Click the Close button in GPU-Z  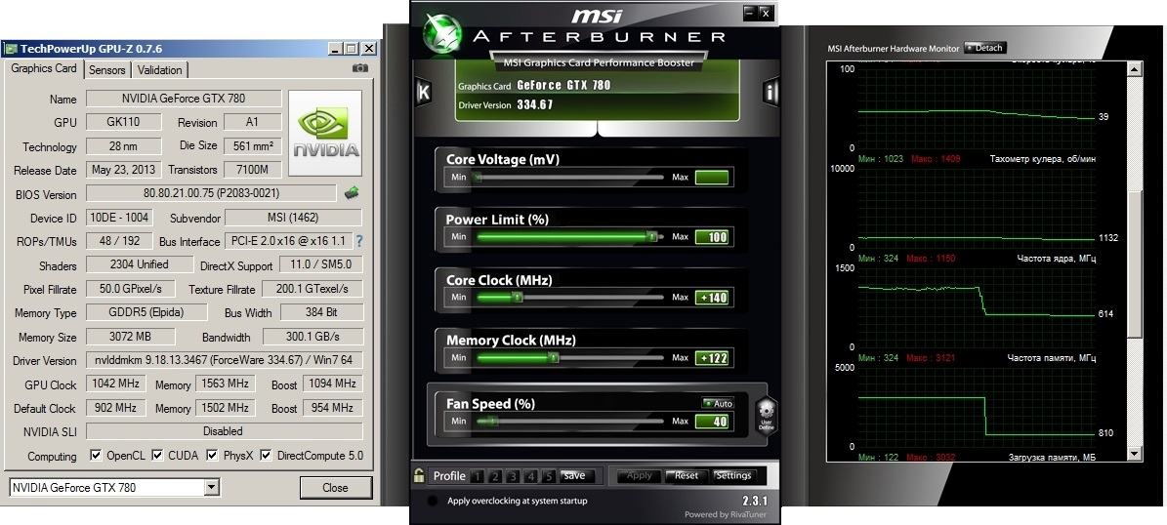(335, 488)
